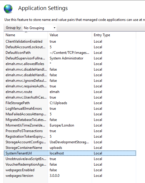This screenshot has height=183, width=145.
Task: Select the webpages:Enabled setting
Action: [x=70, y=170]
